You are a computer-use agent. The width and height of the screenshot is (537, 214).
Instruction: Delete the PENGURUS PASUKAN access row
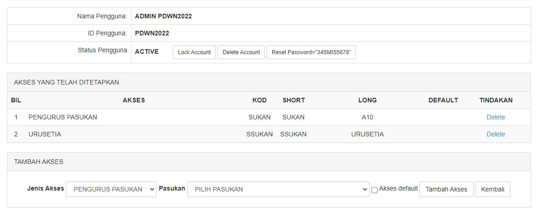click(x=496, y=117)
